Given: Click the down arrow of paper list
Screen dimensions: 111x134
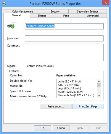Looking at the screenshot, I should click(x=99, y=96).
